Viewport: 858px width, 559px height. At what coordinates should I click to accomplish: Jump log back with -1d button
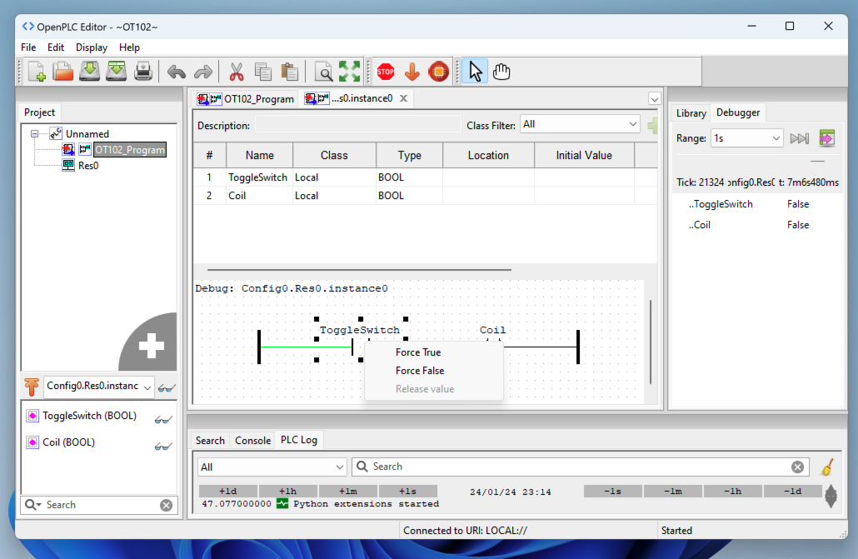click(x=792, y=492)
